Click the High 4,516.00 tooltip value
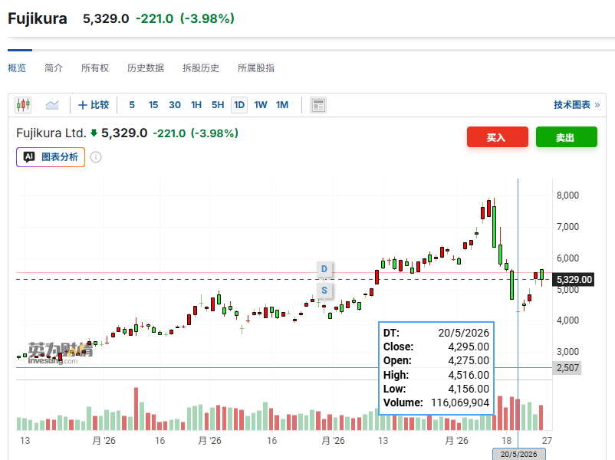Screen dimensions: 615x460 [469, 375]
